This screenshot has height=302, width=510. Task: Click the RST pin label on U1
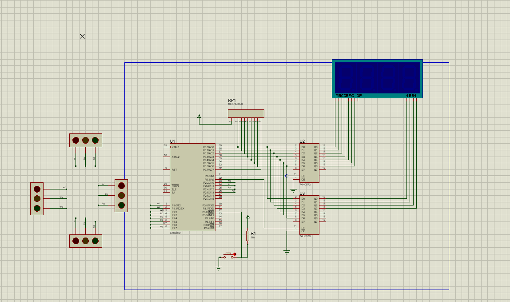pos(174,170)
